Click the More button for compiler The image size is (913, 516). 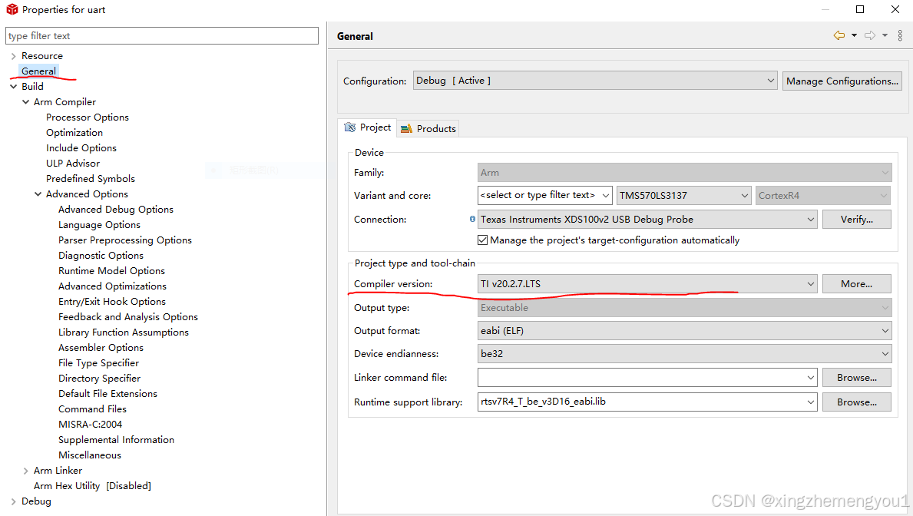(x=856, y=283)
